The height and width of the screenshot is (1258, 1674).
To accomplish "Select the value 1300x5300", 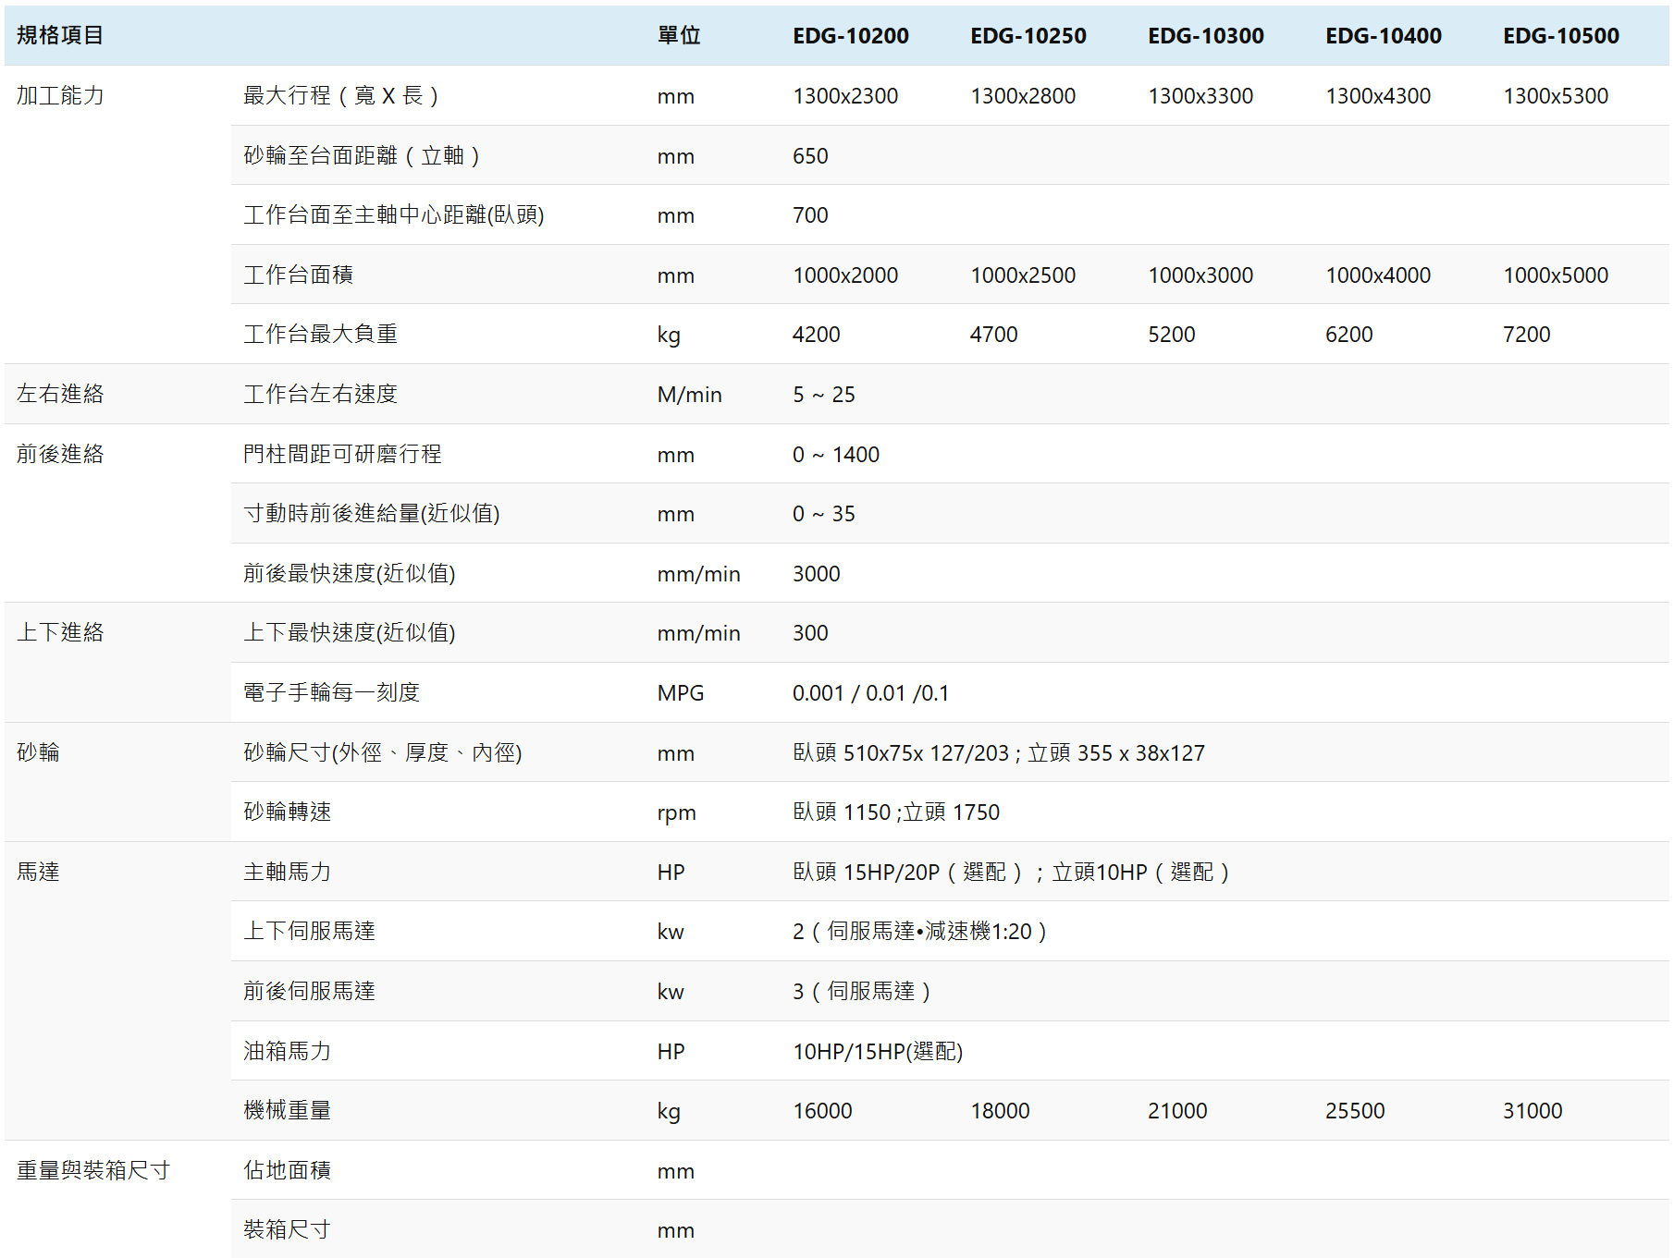I will coord(1556,96).
